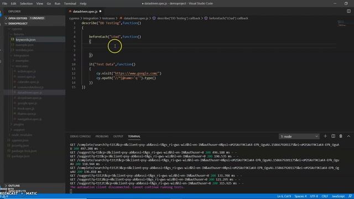
Task: Split the terminal panel
Action: coord(333,136)
